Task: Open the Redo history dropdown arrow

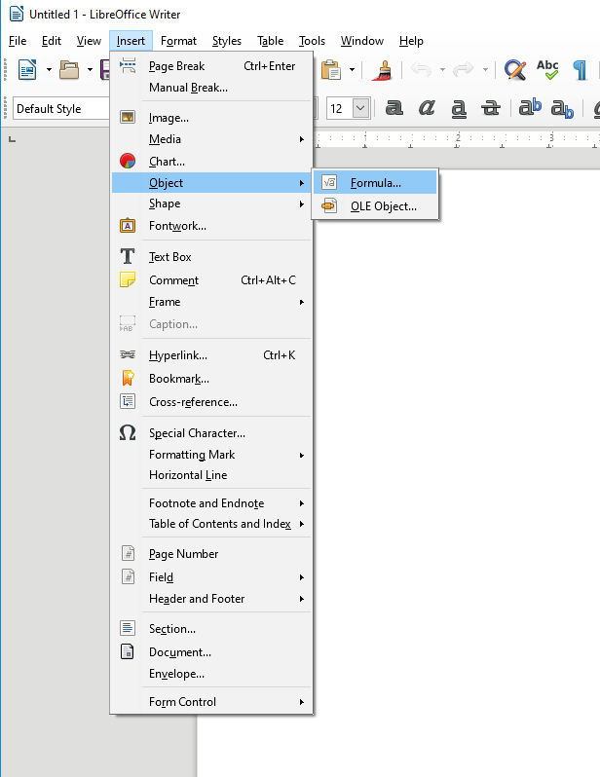Action: tap(485, 70)
